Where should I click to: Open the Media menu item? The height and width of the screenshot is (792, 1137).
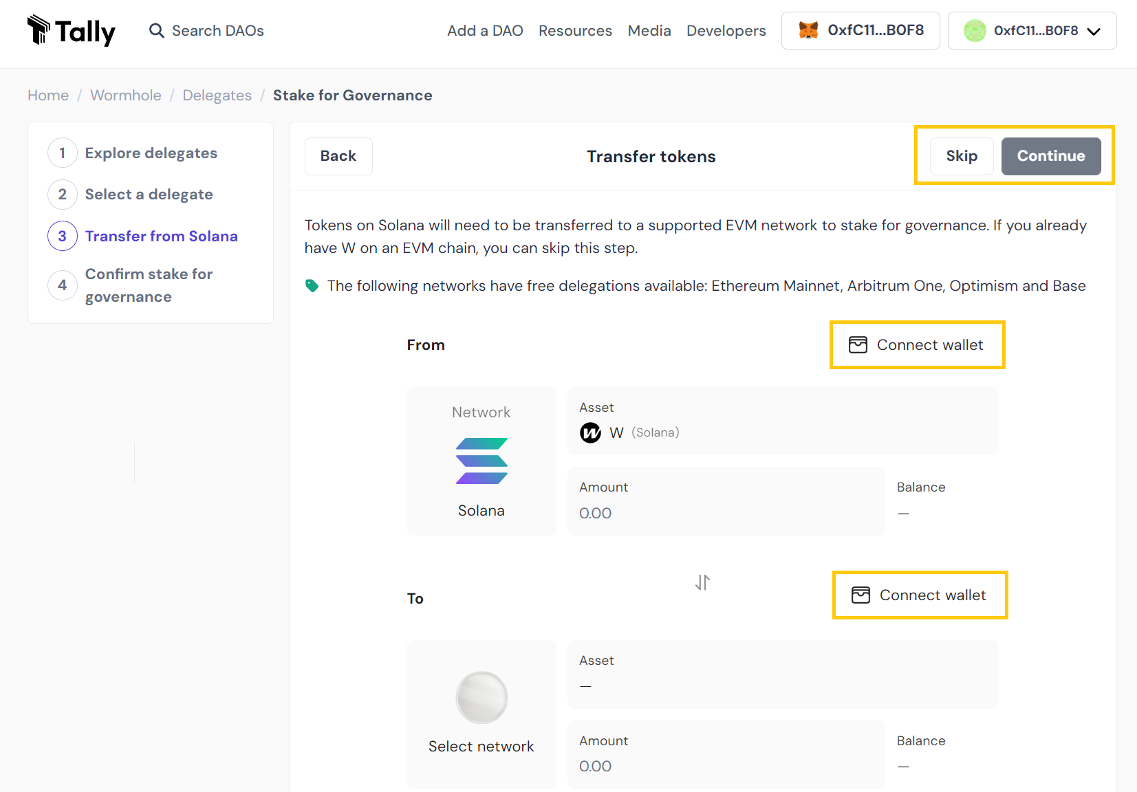tap(649, 31)
